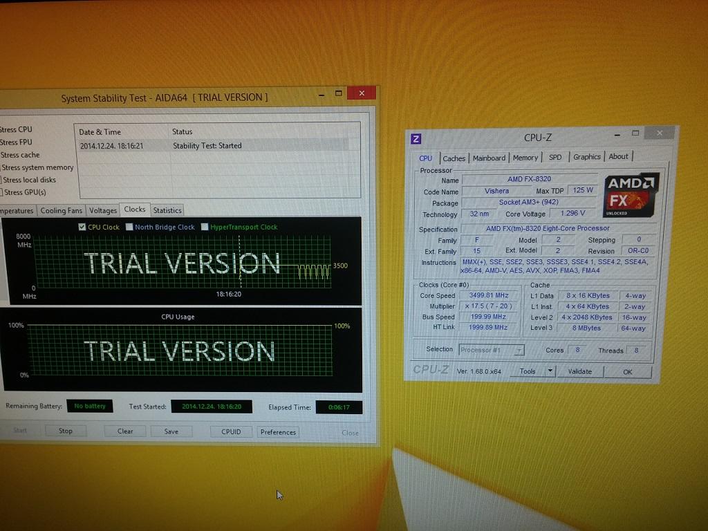Click the Test Started timestamp field
The width and height of the screenshot is (708, 531).
212,407
